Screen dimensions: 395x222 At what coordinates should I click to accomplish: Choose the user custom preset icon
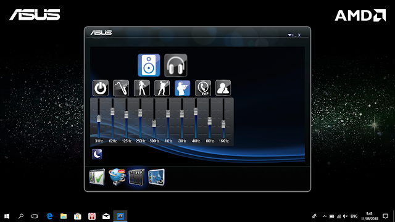tap(223, 88)
